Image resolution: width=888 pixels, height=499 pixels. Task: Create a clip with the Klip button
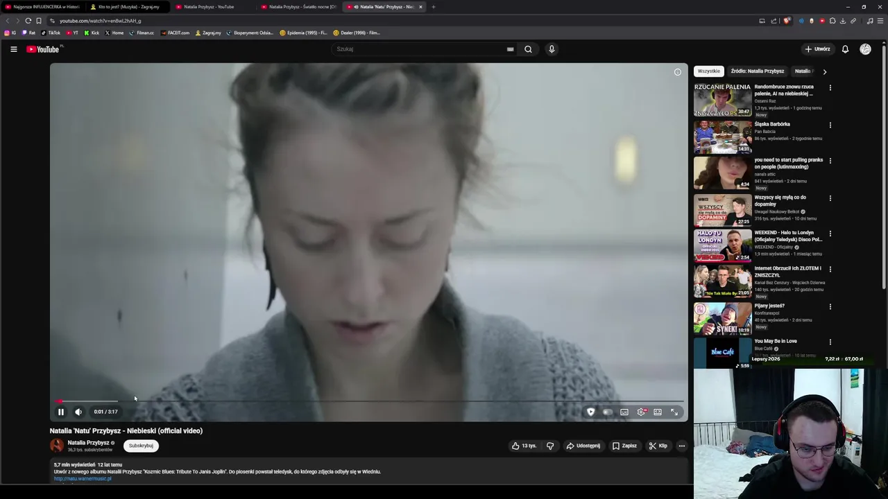coord(658,446)
